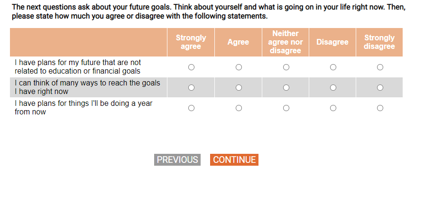This screenshot has width=424, height=207.
Task: Select Neither for plans a year from now
Action: point(286,108)
